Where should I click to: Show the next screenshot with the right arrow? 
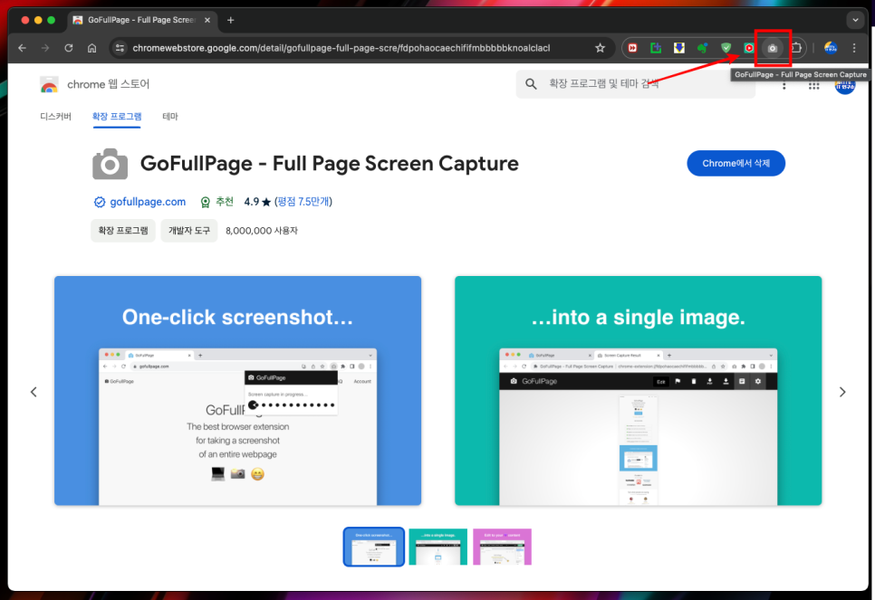click(842, 392)
